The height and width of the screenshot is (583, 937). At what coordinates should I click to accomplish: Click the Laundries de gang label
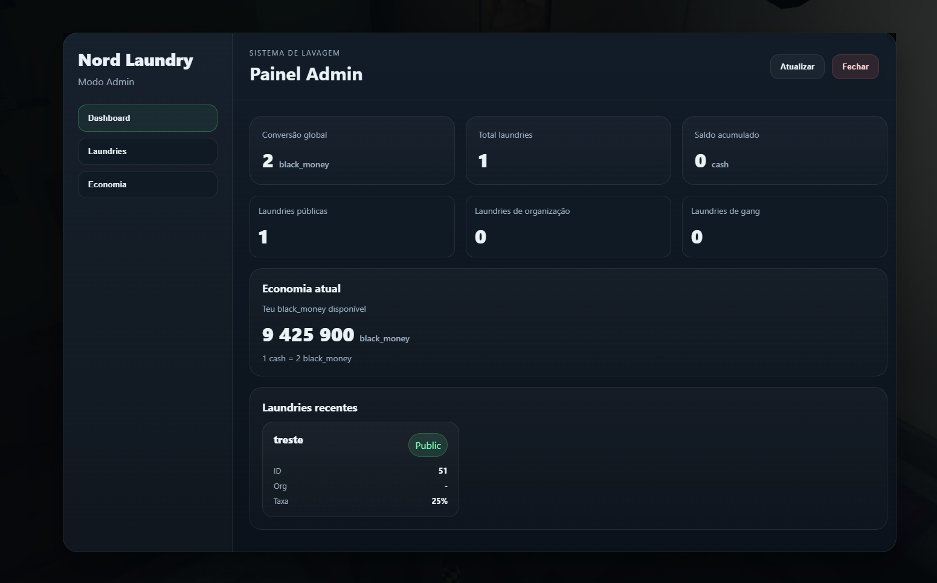click(725, 211)
